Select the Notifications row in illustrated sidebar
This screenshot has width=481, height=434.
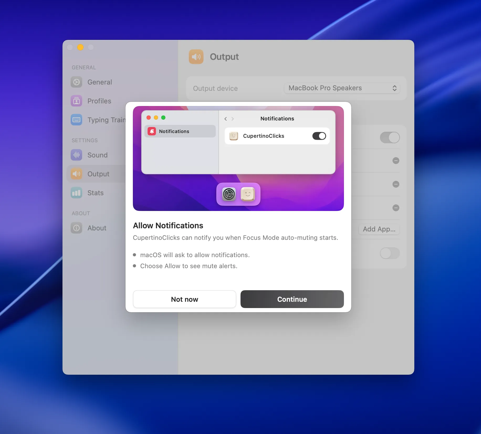click(180, 131)
